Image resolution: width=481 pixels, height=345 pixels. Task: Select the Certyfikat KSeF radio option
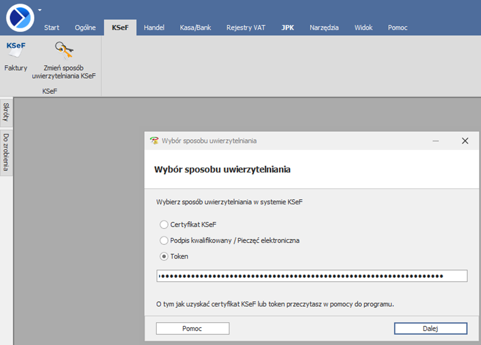163,224
